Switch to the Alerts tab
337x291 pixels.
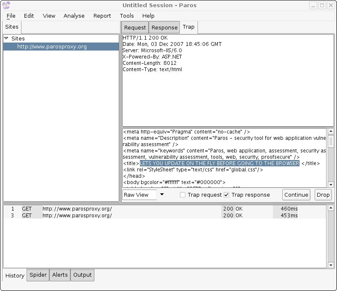point(60,275)
